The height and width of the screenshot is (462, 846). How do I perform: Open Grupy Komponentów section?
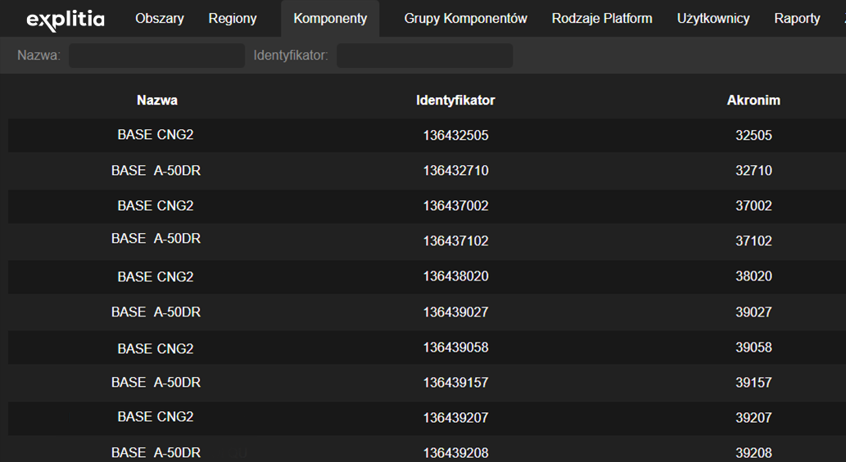[x=466, y=18]
